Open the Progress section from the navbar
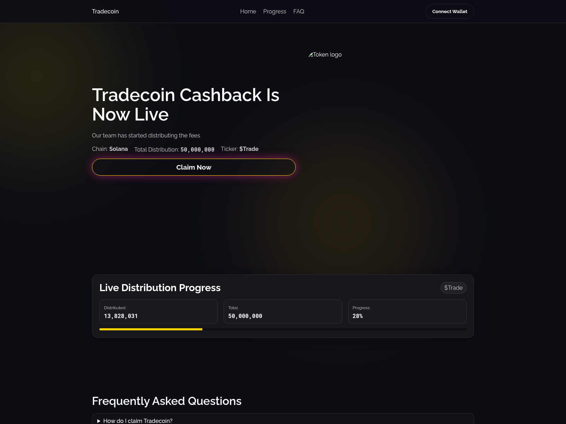Screen dimensions: 566x424 275,11
